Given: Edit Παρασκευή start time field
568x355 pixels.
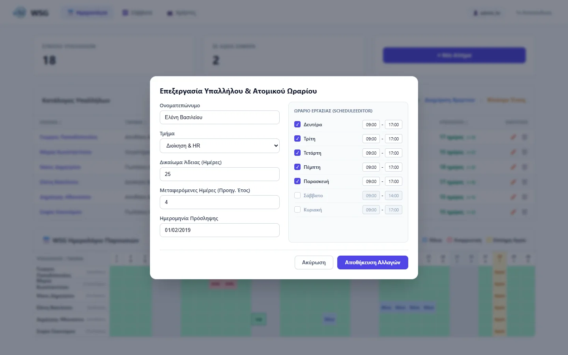Looking at the screenshot, I should 371,181.
